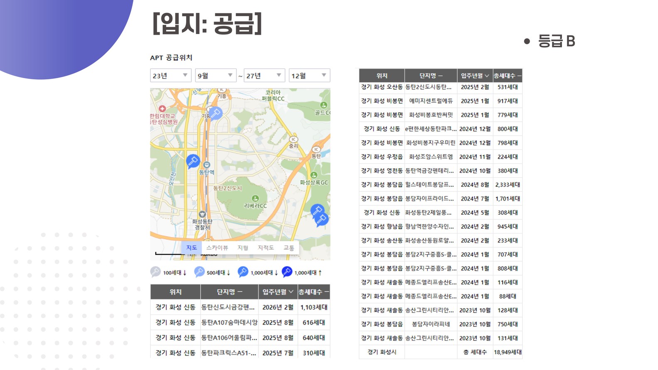Select row 동탄신도시금강펜... in left table
658x370 pixels.
click(x=240, y=307)
